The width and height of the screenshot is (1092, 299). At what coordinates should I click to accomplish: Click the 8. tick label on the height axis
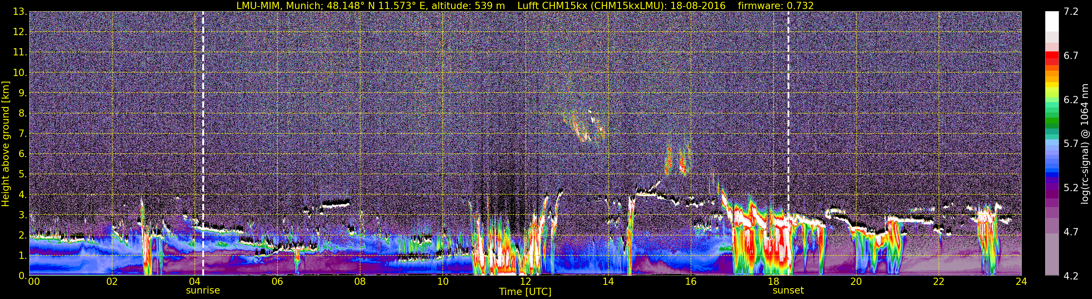coord(22,114)
